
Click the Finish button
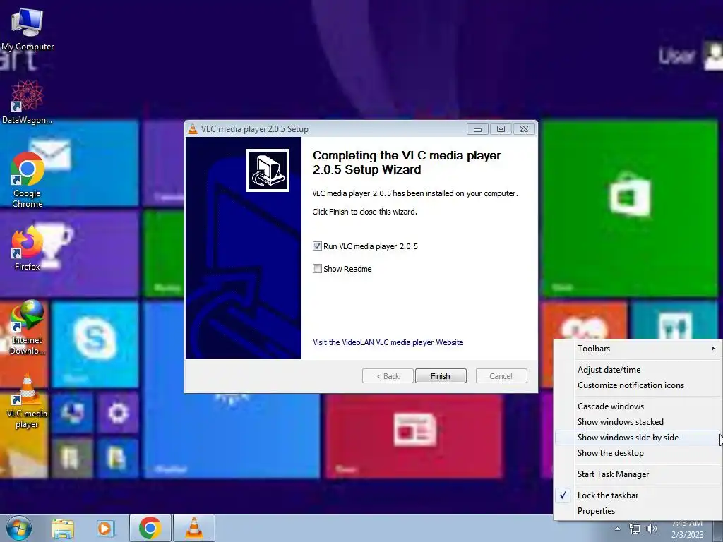click(x=441, y=376)
